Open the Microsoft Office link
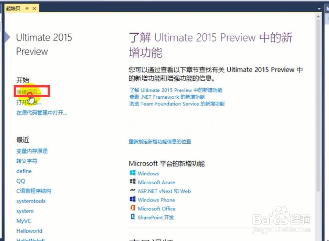The image size is (329, 241). point(156,209)
